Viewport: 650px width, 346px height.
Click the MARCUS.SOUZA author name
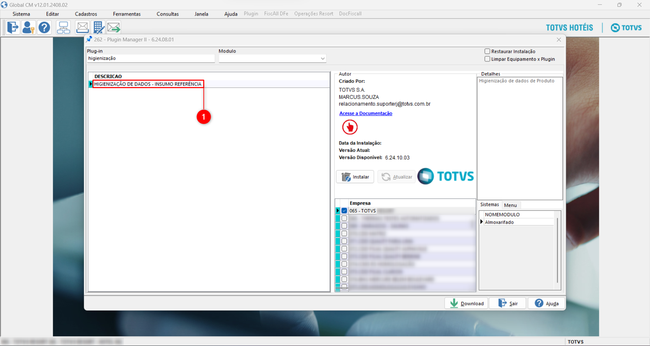tap(359, 97)
